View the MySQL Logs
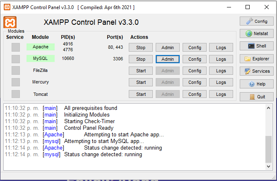Screen dimensions: 277x181 (x=221, y=59)
